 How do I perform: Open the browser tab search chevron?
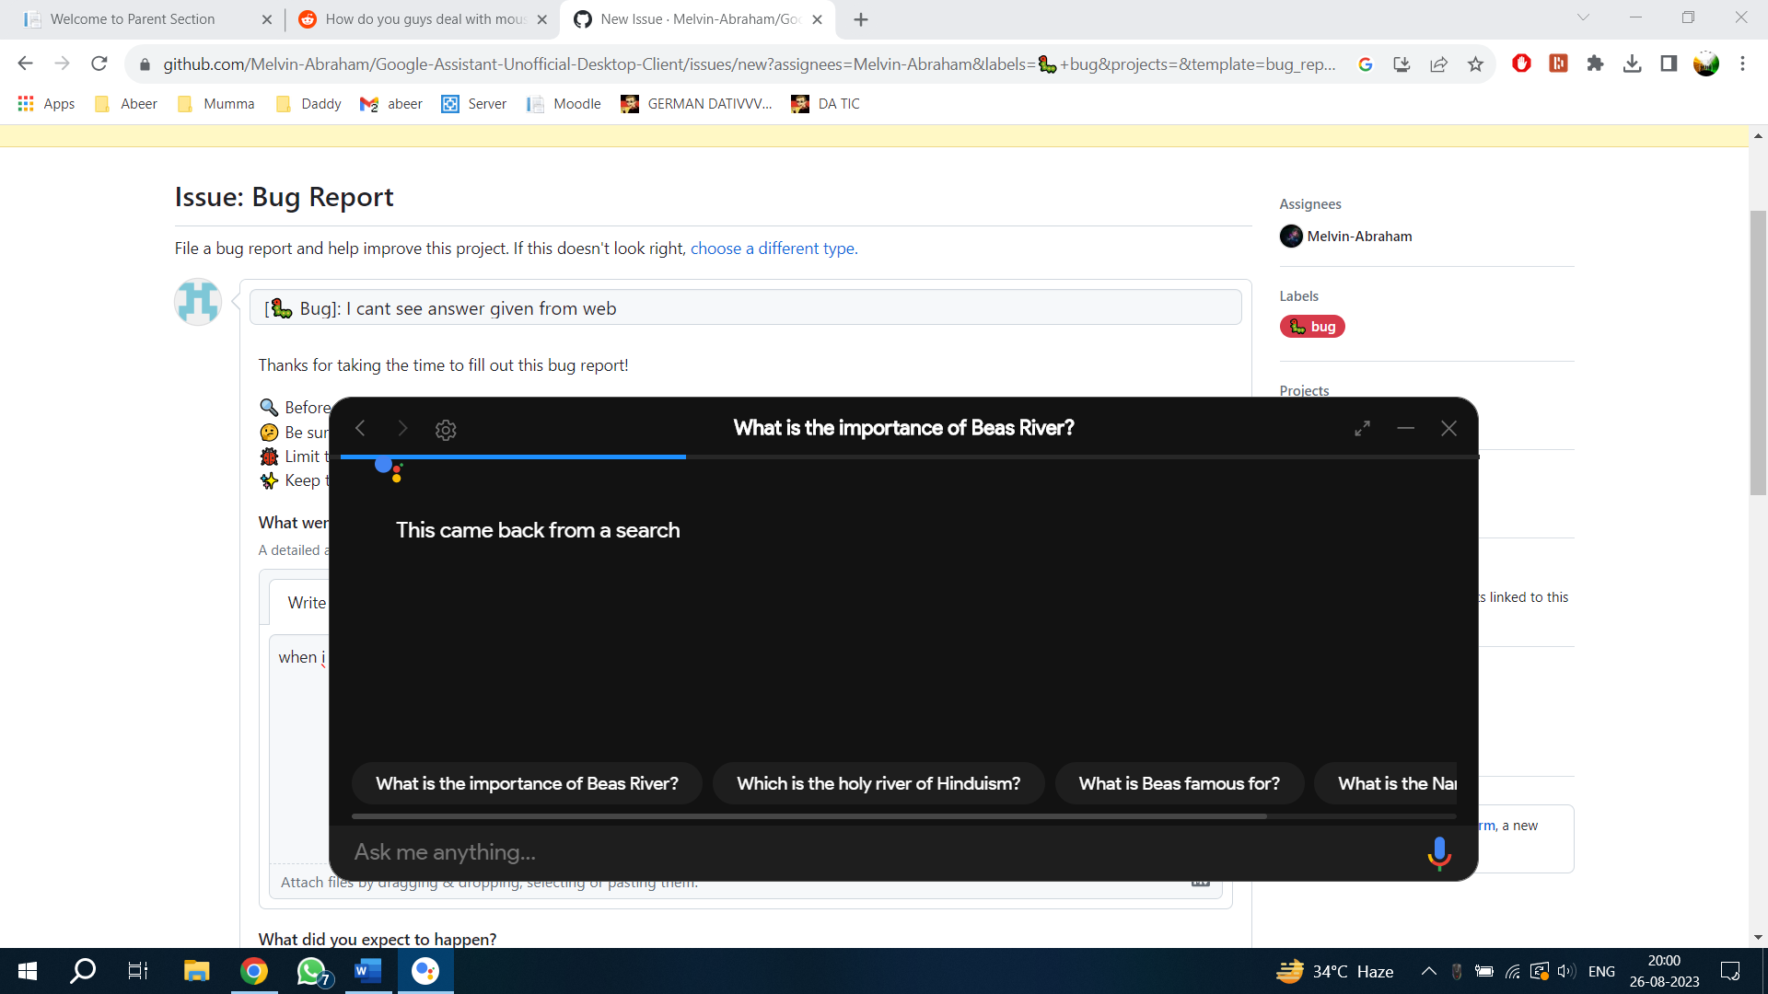(x=1583, y=17)
